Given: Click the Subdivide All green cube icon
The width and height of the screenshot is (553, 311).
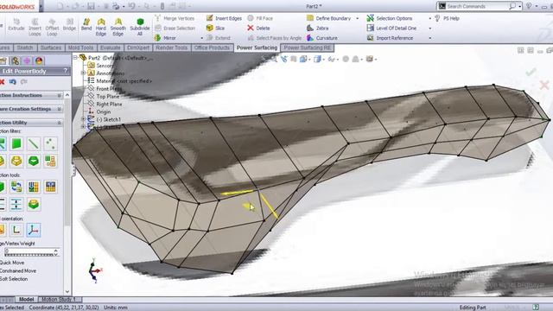Looking at the screenshot, I should [x=140, y=22].
